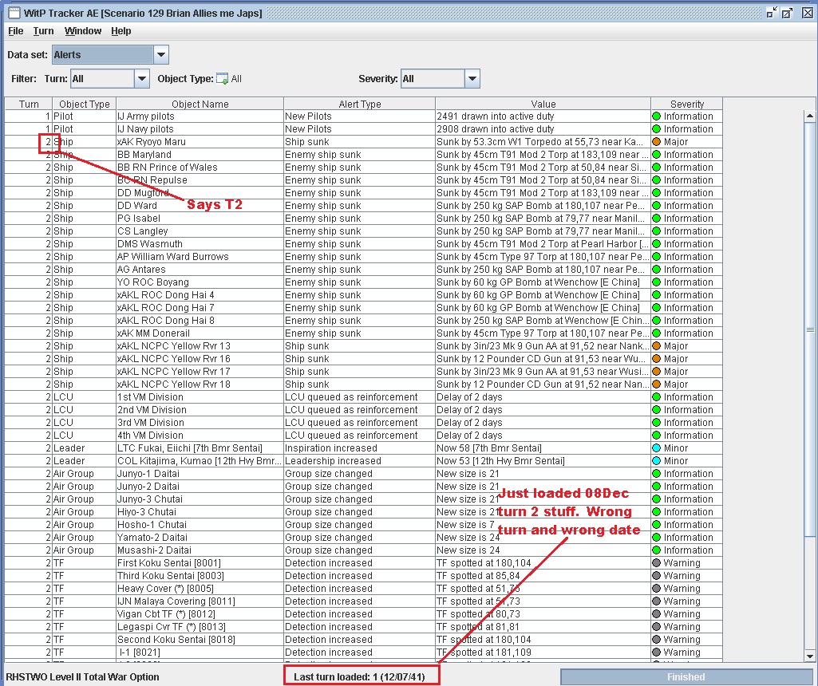Click green dot for CS Langley row
Screen dimensions: 818x686
[656, 231]
